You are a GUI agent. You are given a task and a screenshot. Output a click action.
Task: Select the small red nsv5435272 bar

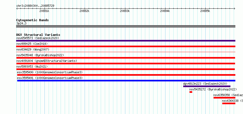pyautogui.click(x=191, y=92)
